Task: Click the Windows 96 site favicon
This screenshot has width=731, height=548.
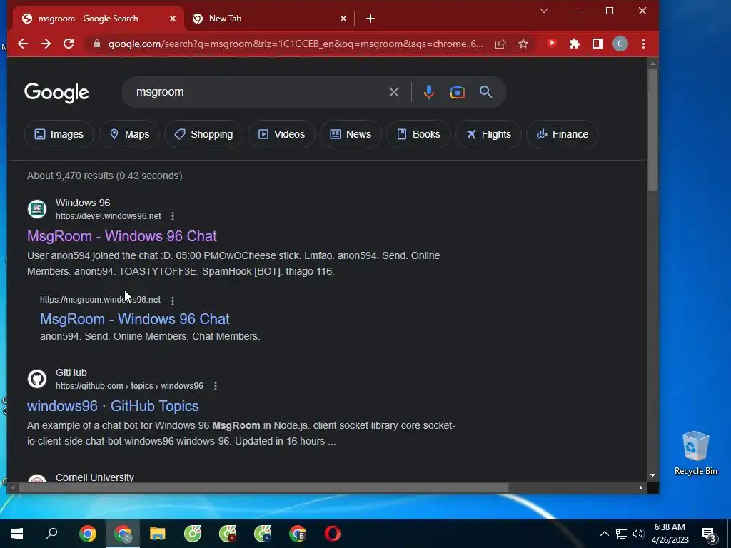Action: pos(37,209)
